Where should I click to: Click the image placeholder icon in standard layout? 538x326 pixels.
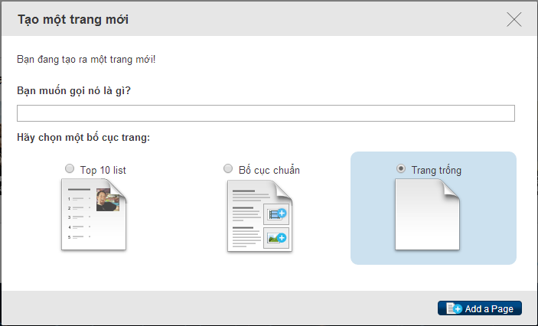[275, 238]
